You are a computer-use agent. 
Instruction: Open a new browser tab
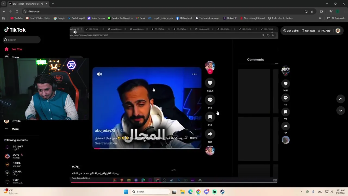53,4
